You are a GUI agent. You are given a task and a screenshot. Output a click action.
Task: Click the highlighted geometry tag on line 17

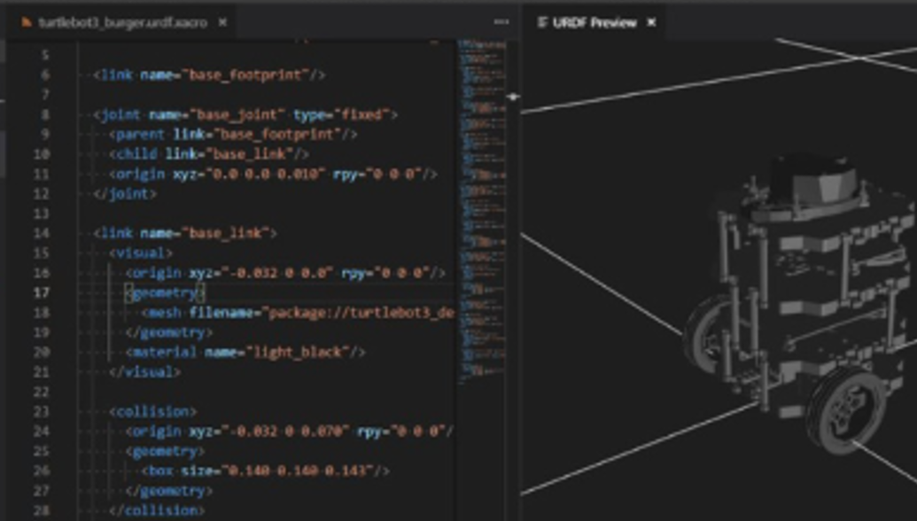(x=165, y=292)
